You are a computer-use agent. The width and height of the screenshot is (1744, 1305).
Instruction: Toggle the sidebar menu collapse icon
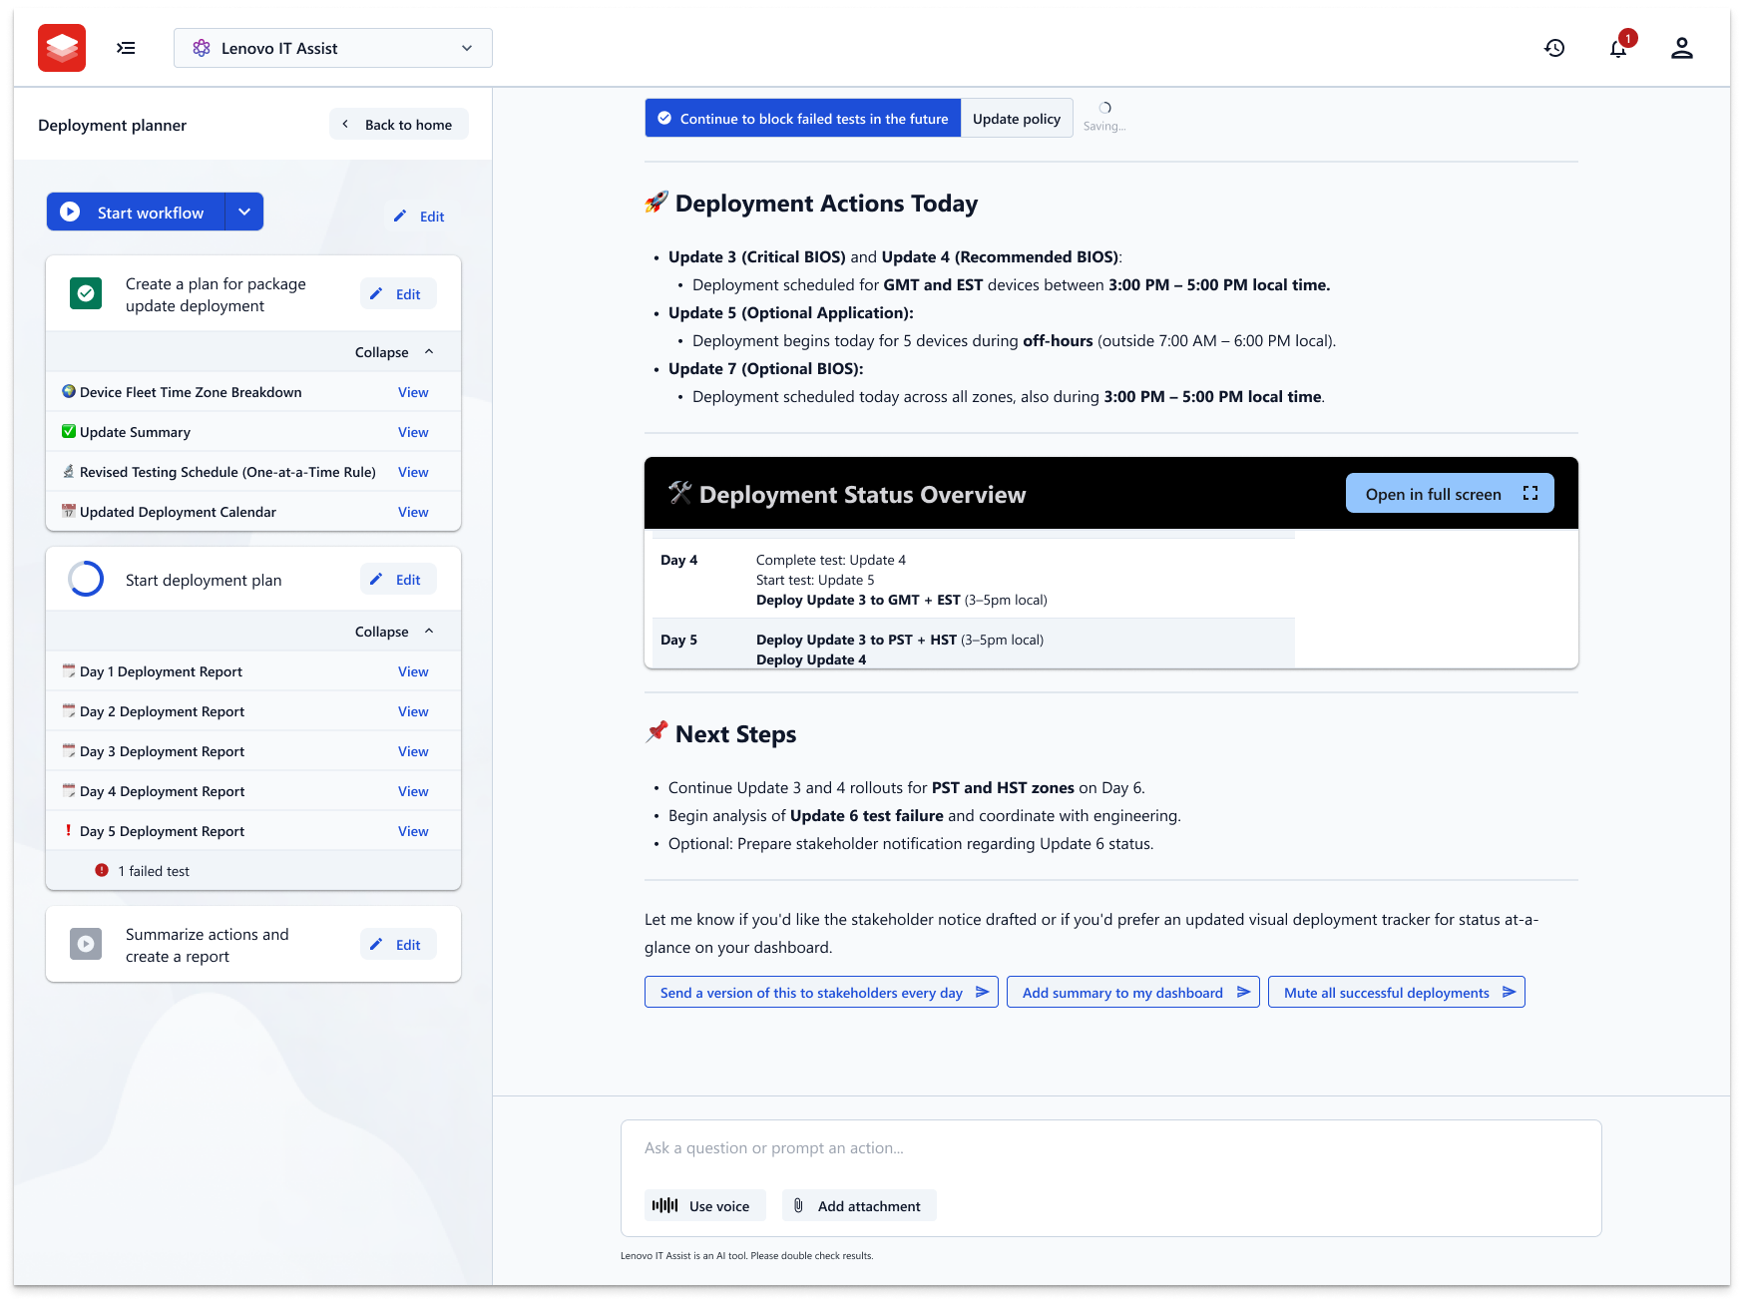[126, 48]
